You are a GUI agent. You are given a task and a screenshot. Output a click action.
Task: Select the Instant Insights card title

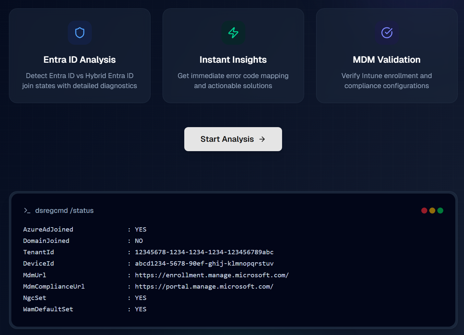(x=233, y=60)
